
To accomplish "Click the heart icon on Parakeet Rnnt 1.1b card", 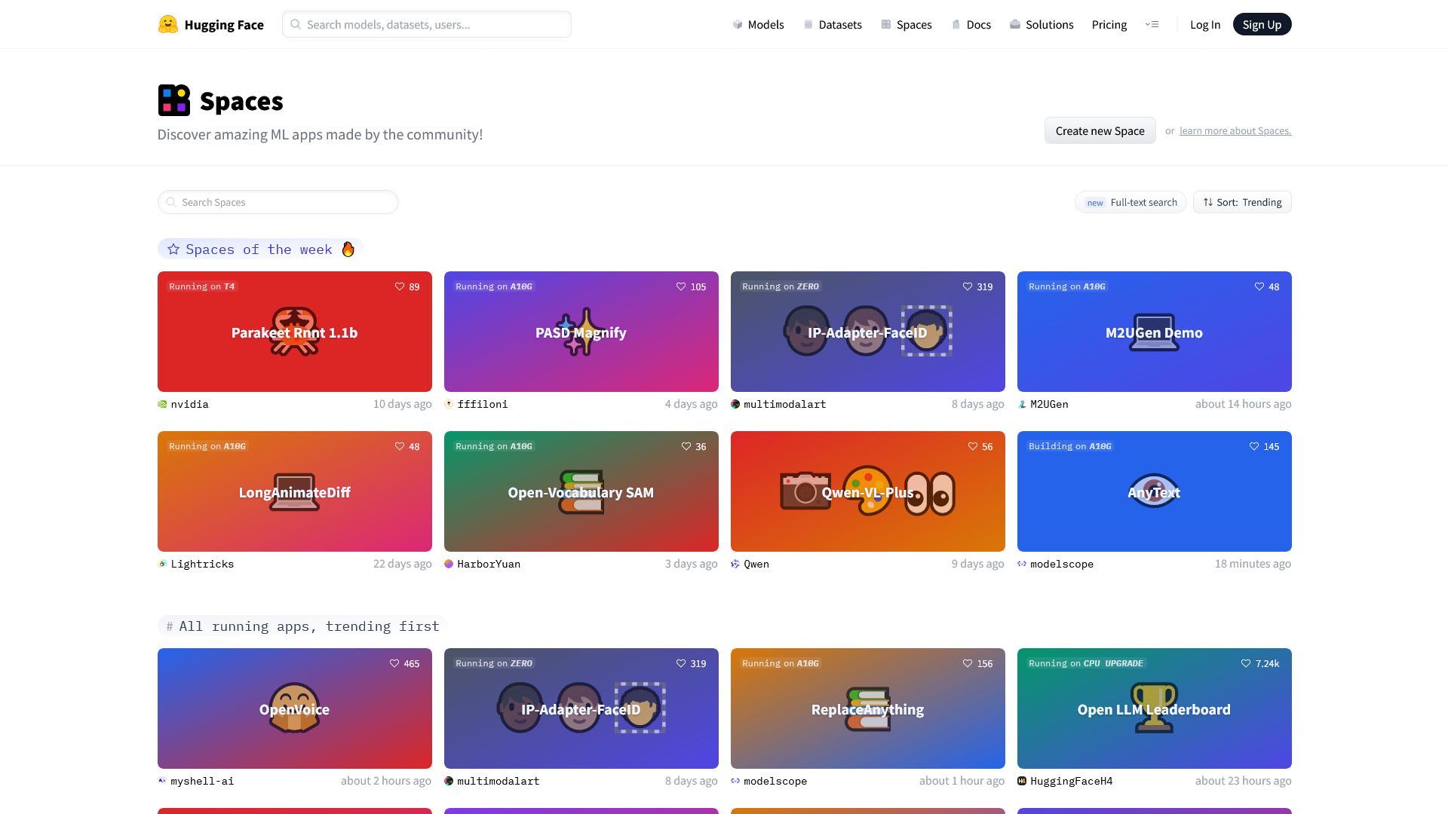I will [x=400, y=286].
